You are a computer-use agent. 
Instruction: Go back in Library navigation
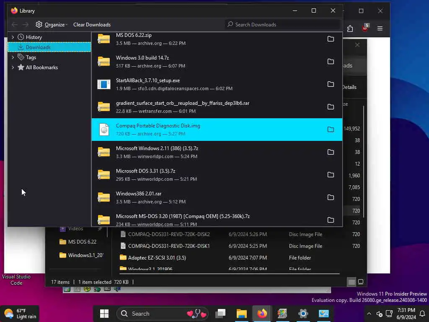point(15,25)
